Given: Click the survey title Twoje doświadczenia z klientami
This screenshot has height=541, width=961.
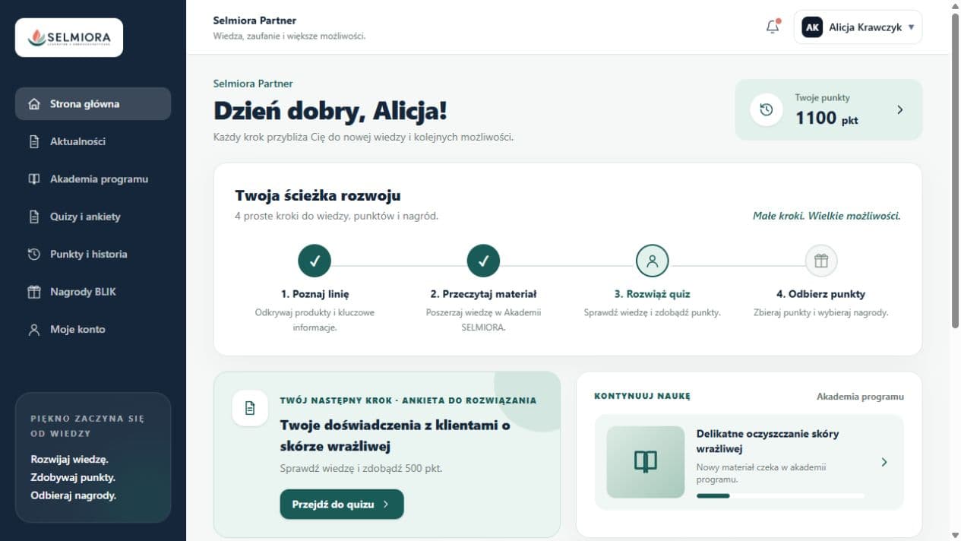Looking at the screenshot, I should click(395, 435).
